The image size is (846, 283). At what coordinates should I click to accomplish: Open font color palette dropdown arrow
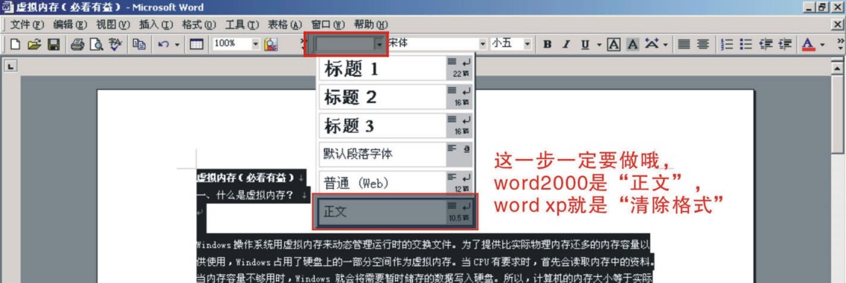coord(822,45)
